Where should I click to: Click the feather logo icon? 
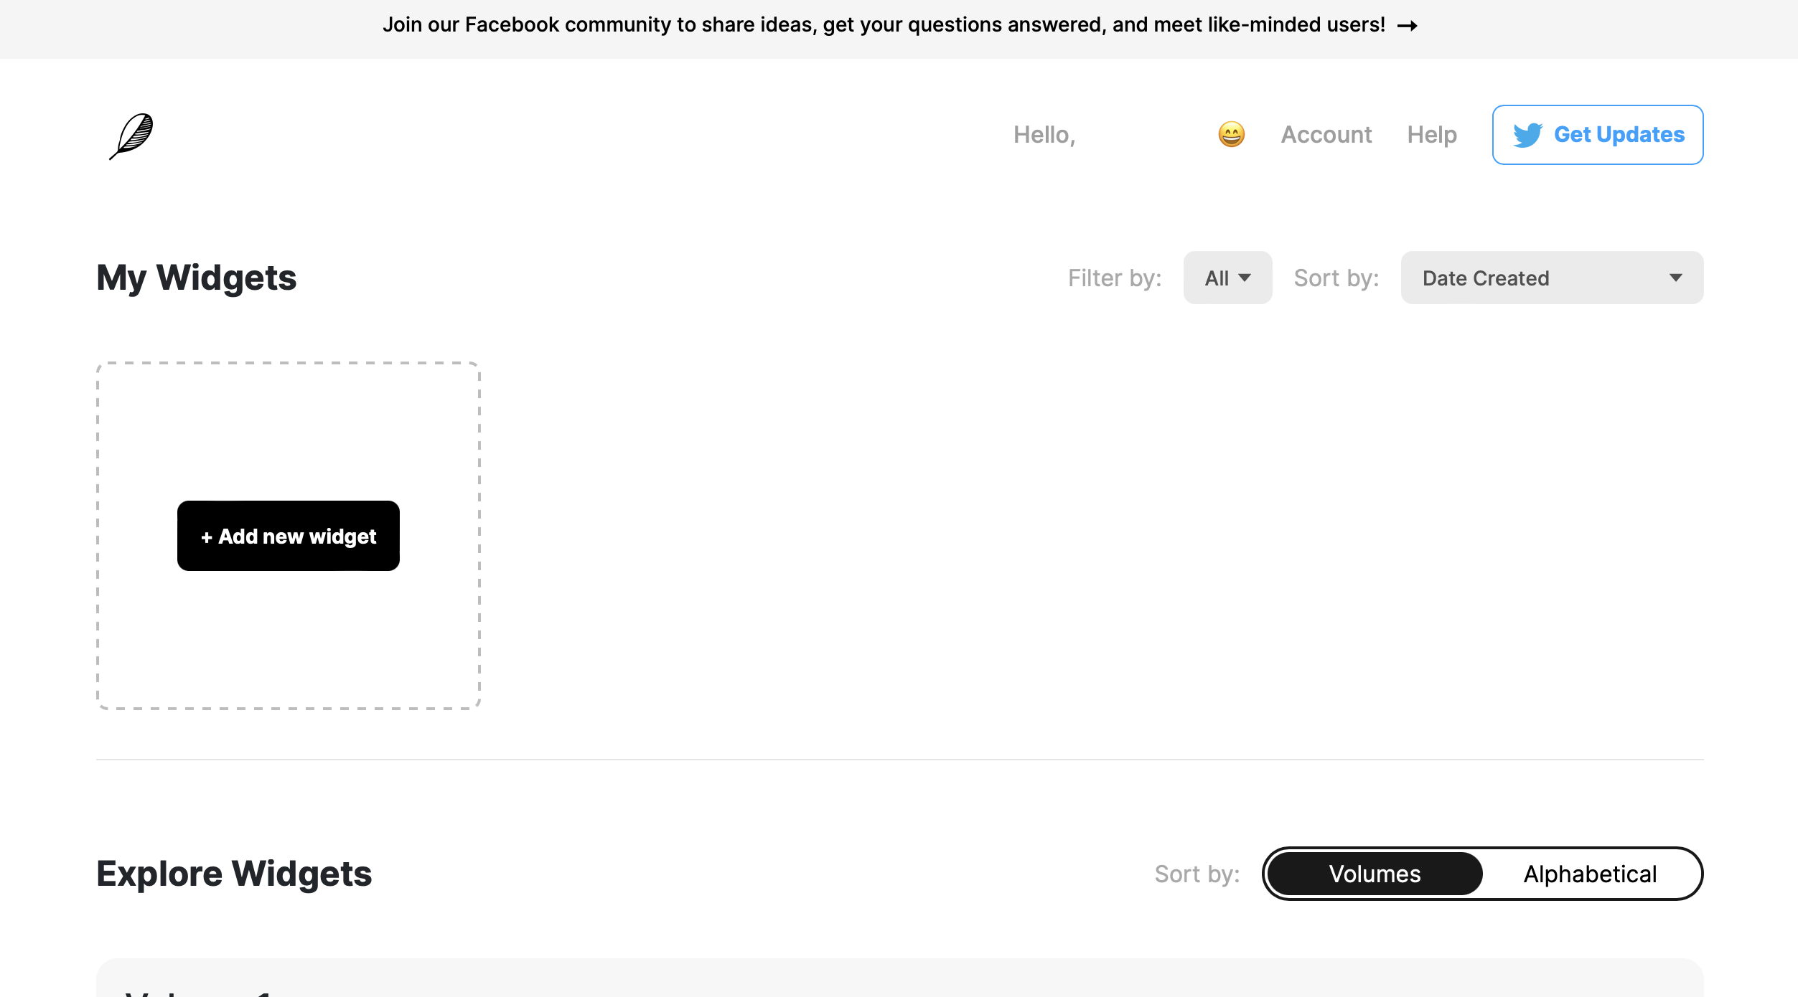pyautogui.click(x=131, y=136)
